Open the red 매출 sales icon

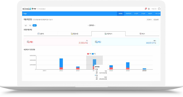click(28, 42)
